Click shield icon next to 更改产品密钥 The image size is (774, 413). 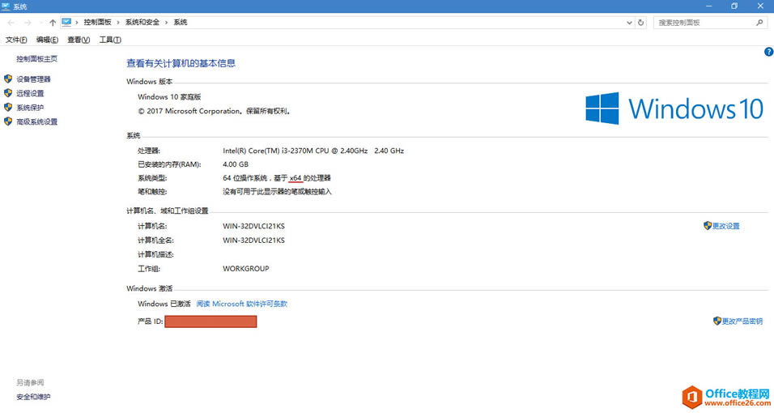(717, 321)
